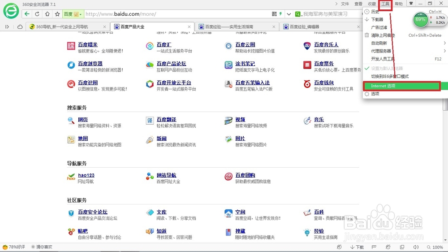Image resolution: width=448 pixels, height=252 pixels.
Task: Click the 百度钱包 red icon
Action: pos(307,84)
